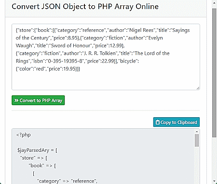The width and height of the screenshot is (217, 184).
Task: Click the page scrollbar up arrow
Action: click(x=215, y=3)
